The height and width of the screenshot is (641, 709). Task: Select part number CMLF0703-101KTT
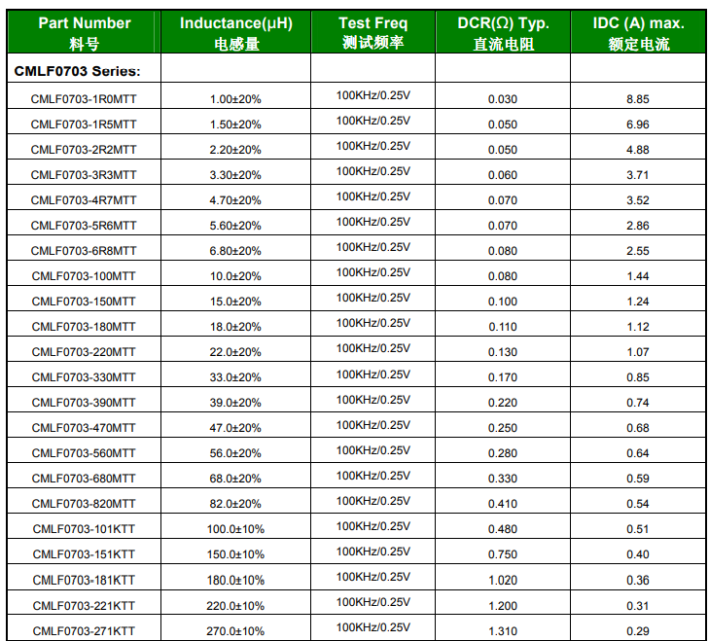tap(84, 530)
